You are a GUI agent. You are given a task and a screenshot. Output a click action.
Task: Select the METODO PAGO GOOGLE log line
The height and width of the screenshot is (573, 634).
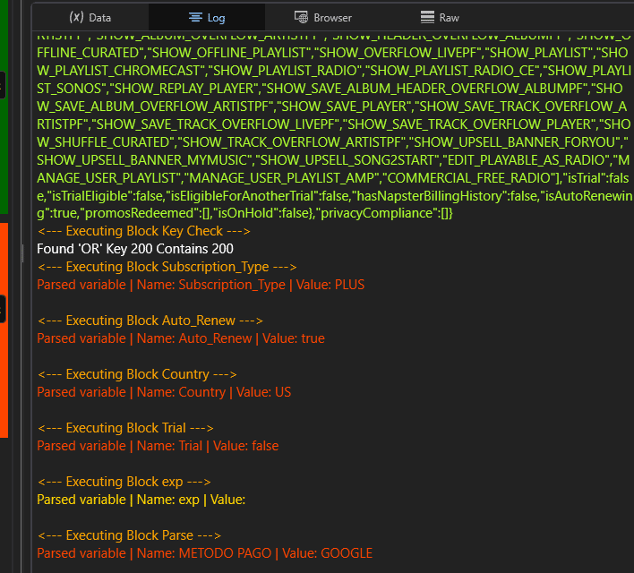204,553
